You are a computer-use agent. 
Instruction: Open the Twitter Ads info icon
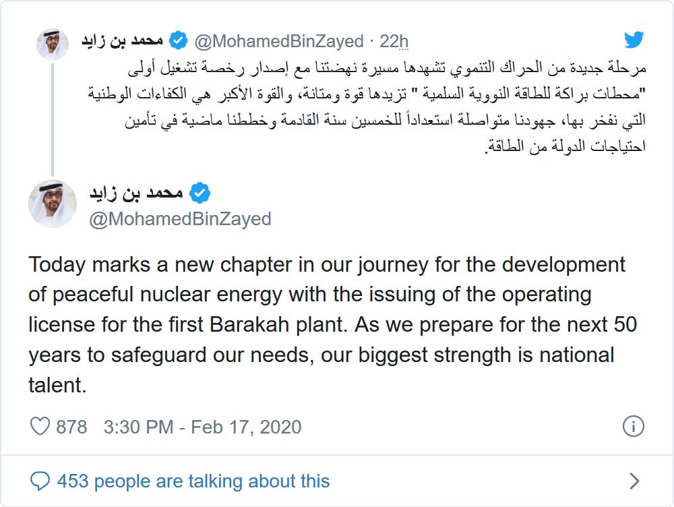tap(633, 426)
